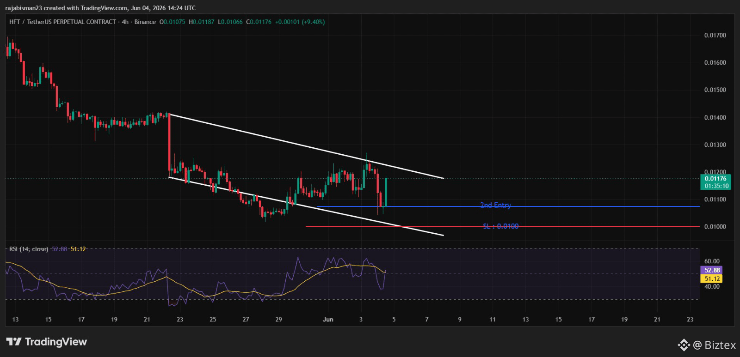Click the 0.01700 price axis label

point(715,35)
